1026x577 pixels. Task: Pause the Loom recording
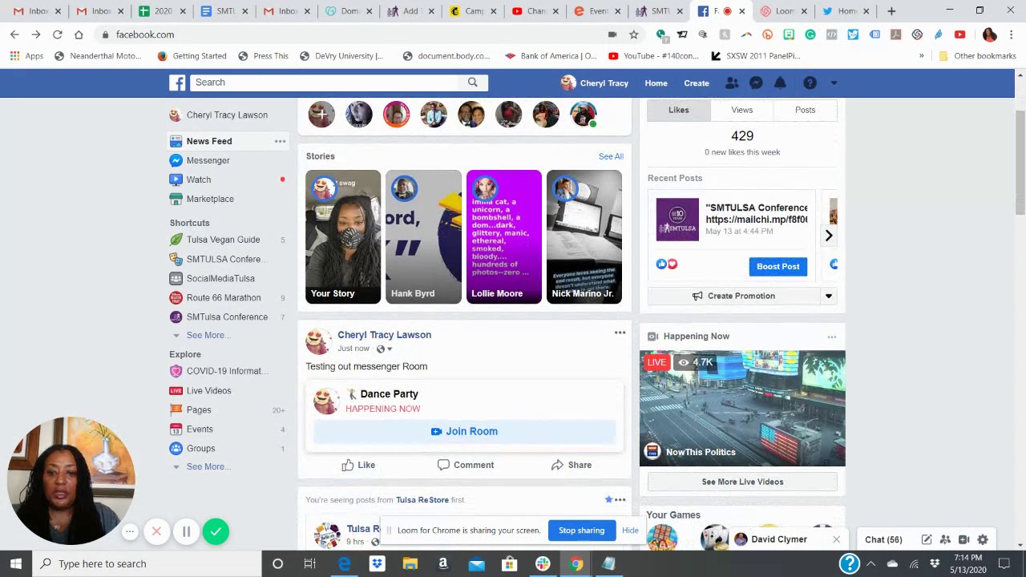pos(186,531)
